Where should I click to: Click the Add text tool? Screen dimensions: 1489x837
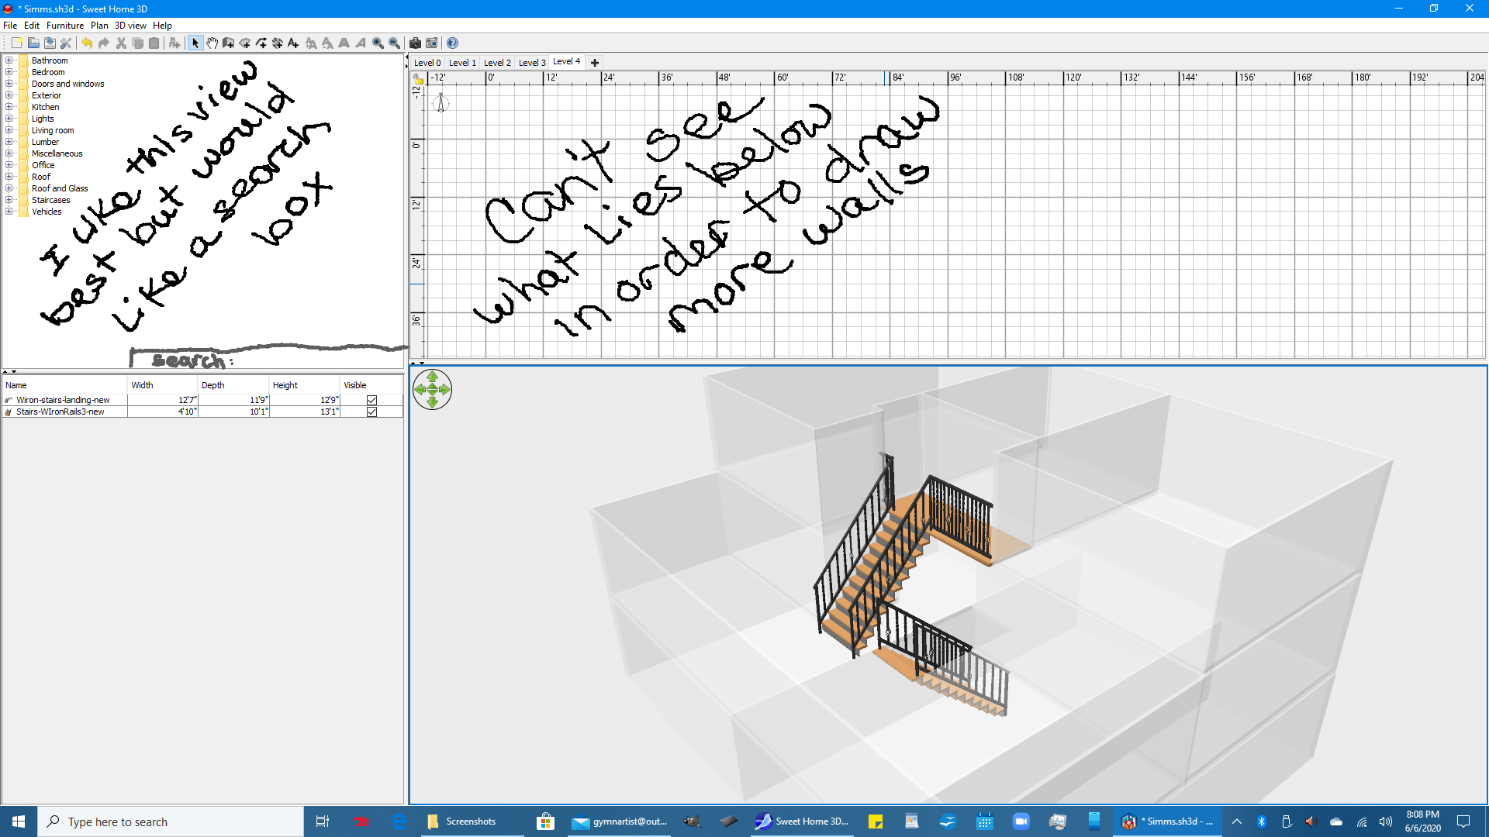coord(293,43)
